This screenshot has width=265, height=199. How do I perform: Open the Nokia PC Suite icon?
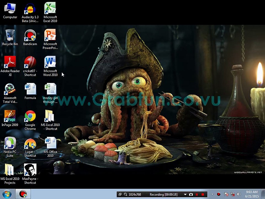point(10,143)
